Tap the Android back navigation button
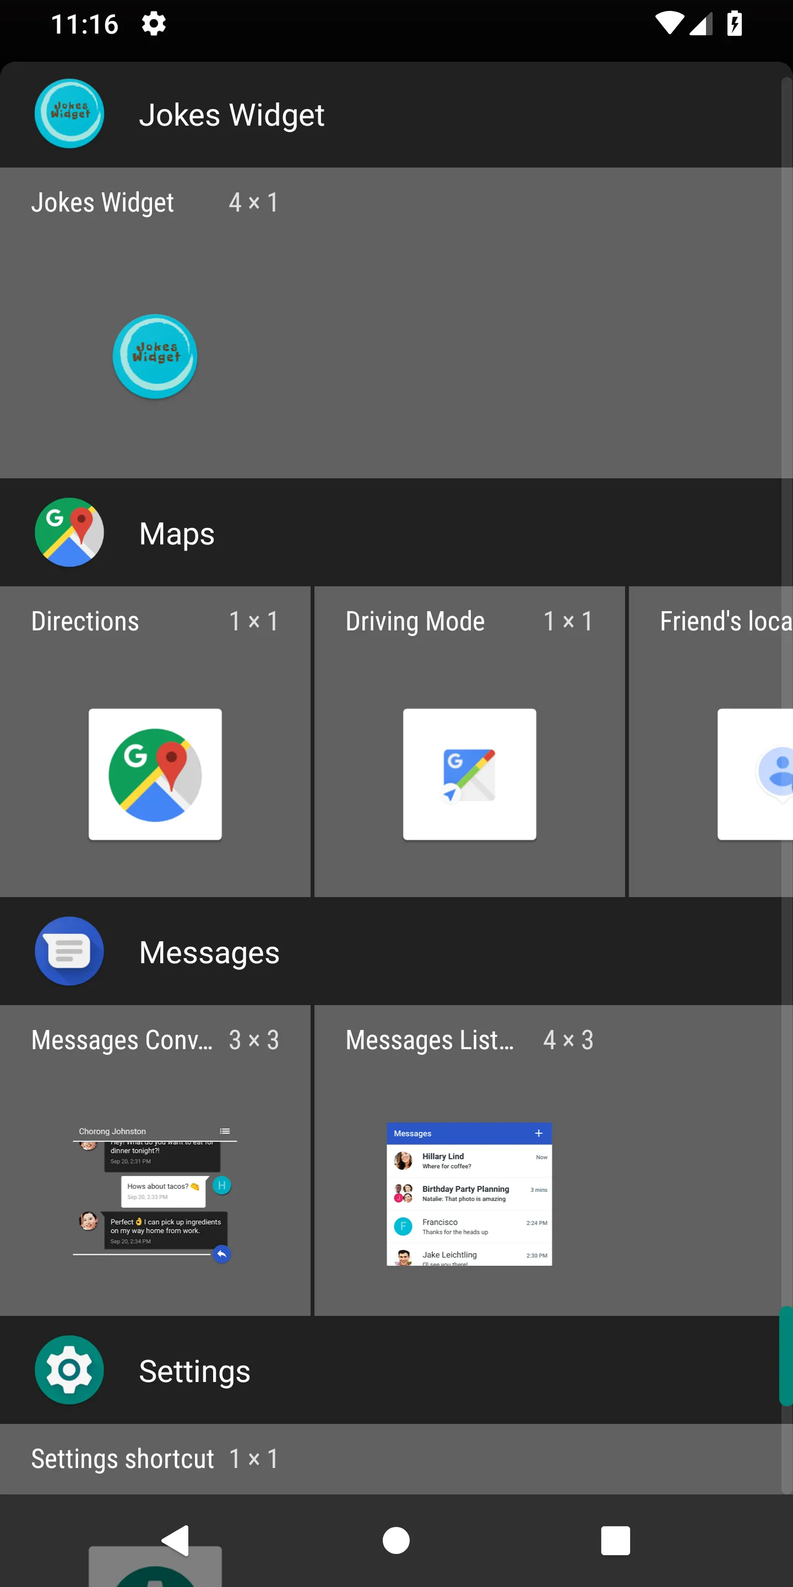The width and height of the screenshot is (793, 1587). coord(176,1541)
